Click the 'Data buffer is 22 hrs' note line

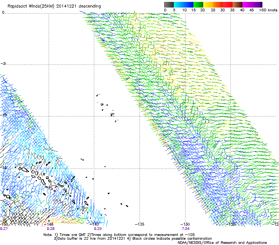point(133,239)
